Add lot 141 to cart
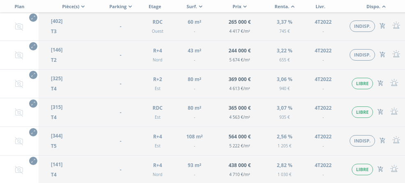 click(x=380, y=169)
